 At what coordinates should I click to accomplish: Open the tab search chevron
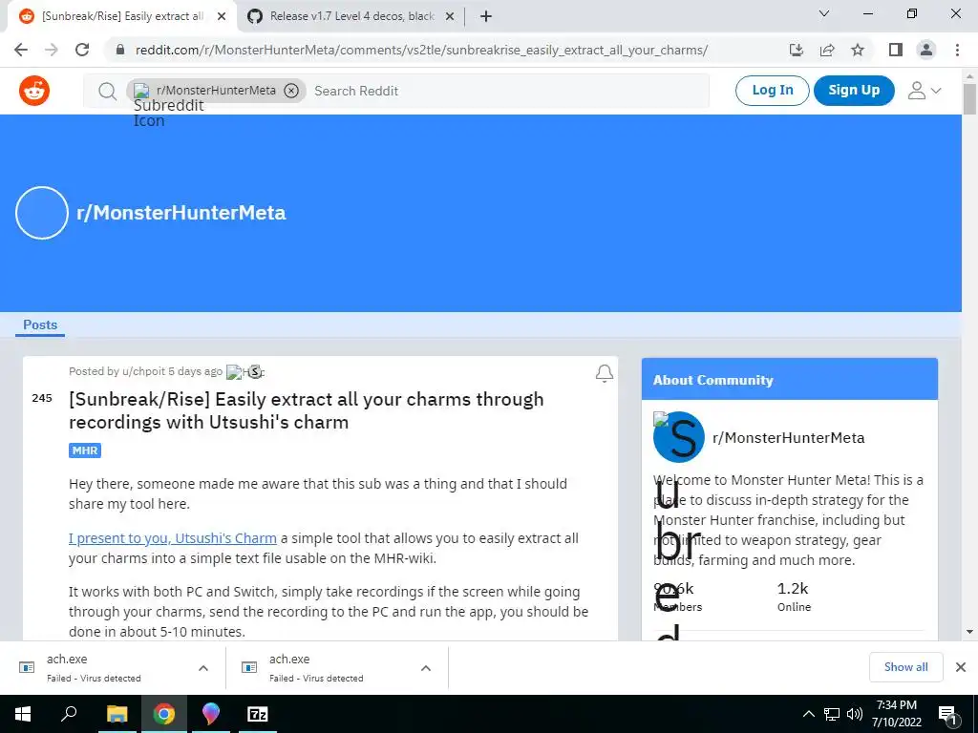(x=824, y=13)
